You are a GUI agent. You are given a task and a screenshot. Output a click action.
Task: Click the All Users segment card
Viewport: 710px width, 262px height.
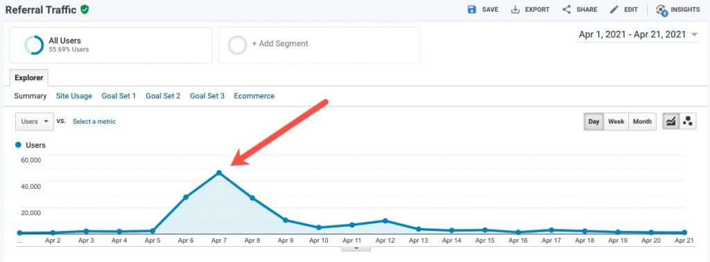(110, 45)
